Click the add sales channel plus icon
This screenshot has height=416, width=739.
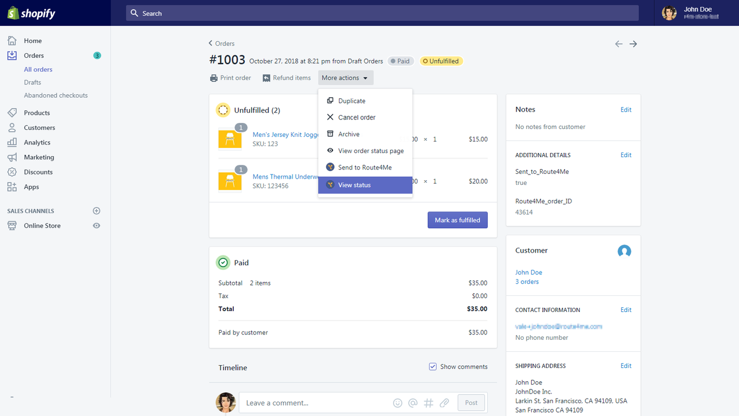(96, 211)
